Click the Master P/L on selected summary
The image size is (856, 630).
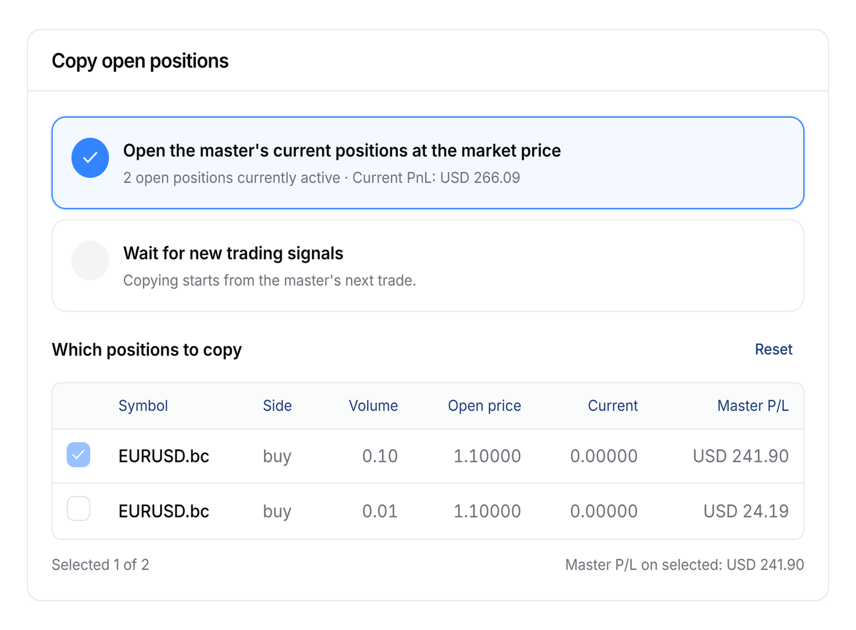click(x=684, y=565)
